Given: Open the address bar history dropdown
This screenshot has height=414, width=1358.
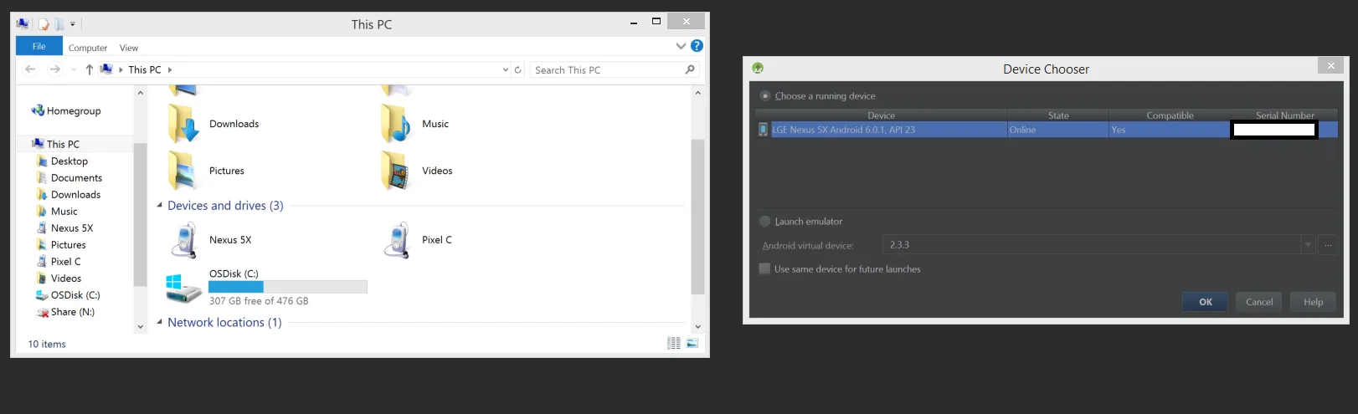Looking at the screenshot, I should tap(505, 70).
